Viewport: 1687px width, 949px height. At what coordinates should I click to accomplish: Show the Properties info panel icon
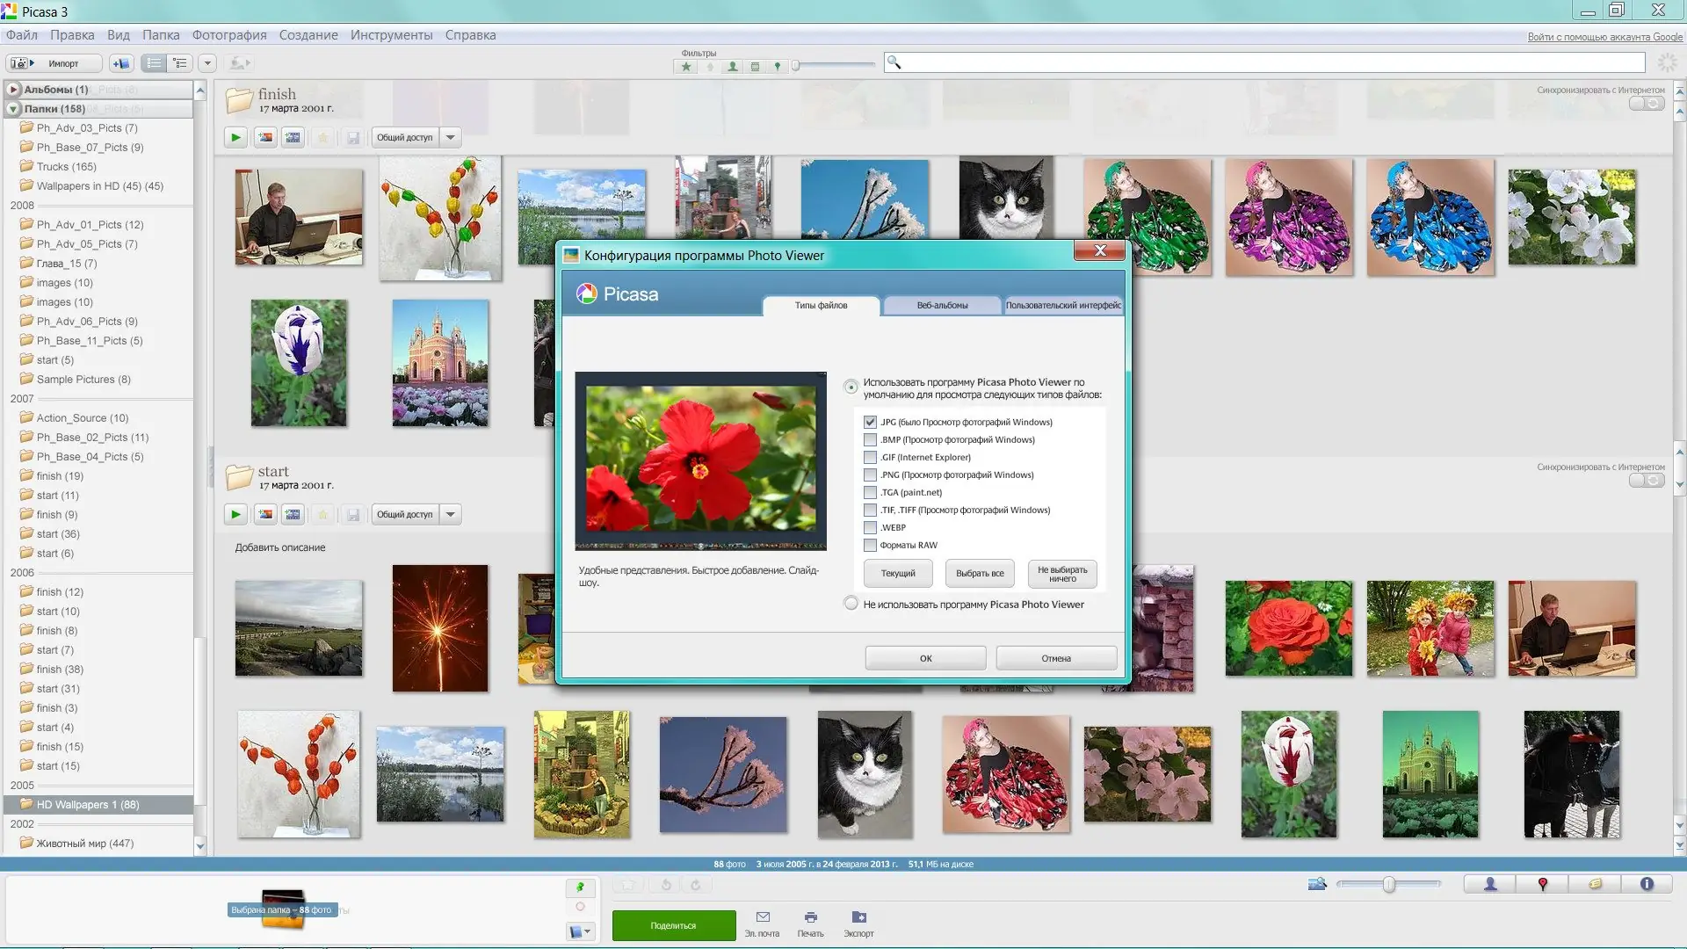pyautogui.click(x=1647, y=884)
